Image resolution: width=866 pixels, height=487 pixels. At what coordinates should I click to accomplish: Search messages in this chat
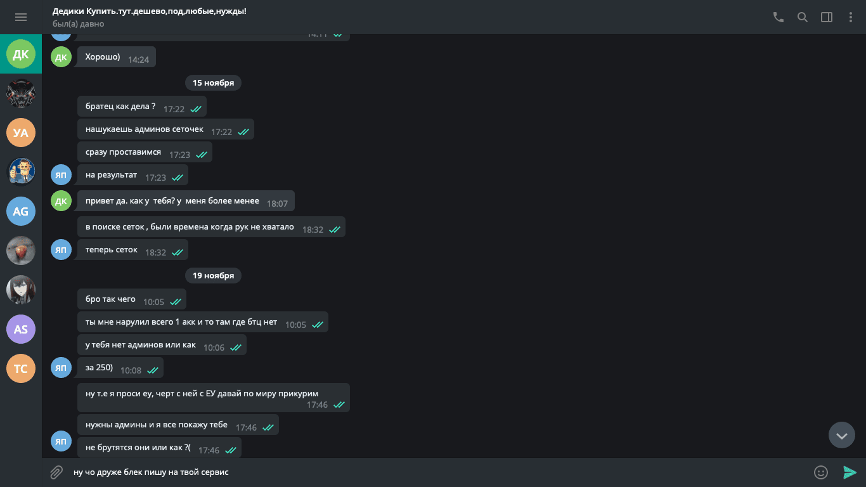point(803,17)
